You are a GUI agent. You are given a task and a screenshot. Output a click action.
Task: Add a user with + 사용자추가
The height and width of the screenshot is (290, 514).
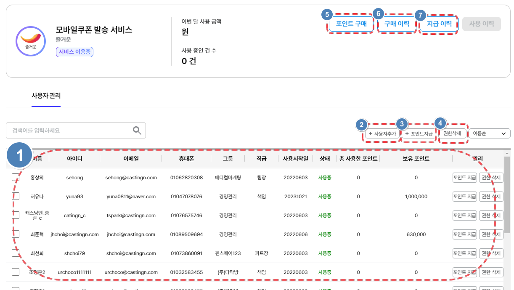[382, 134]
